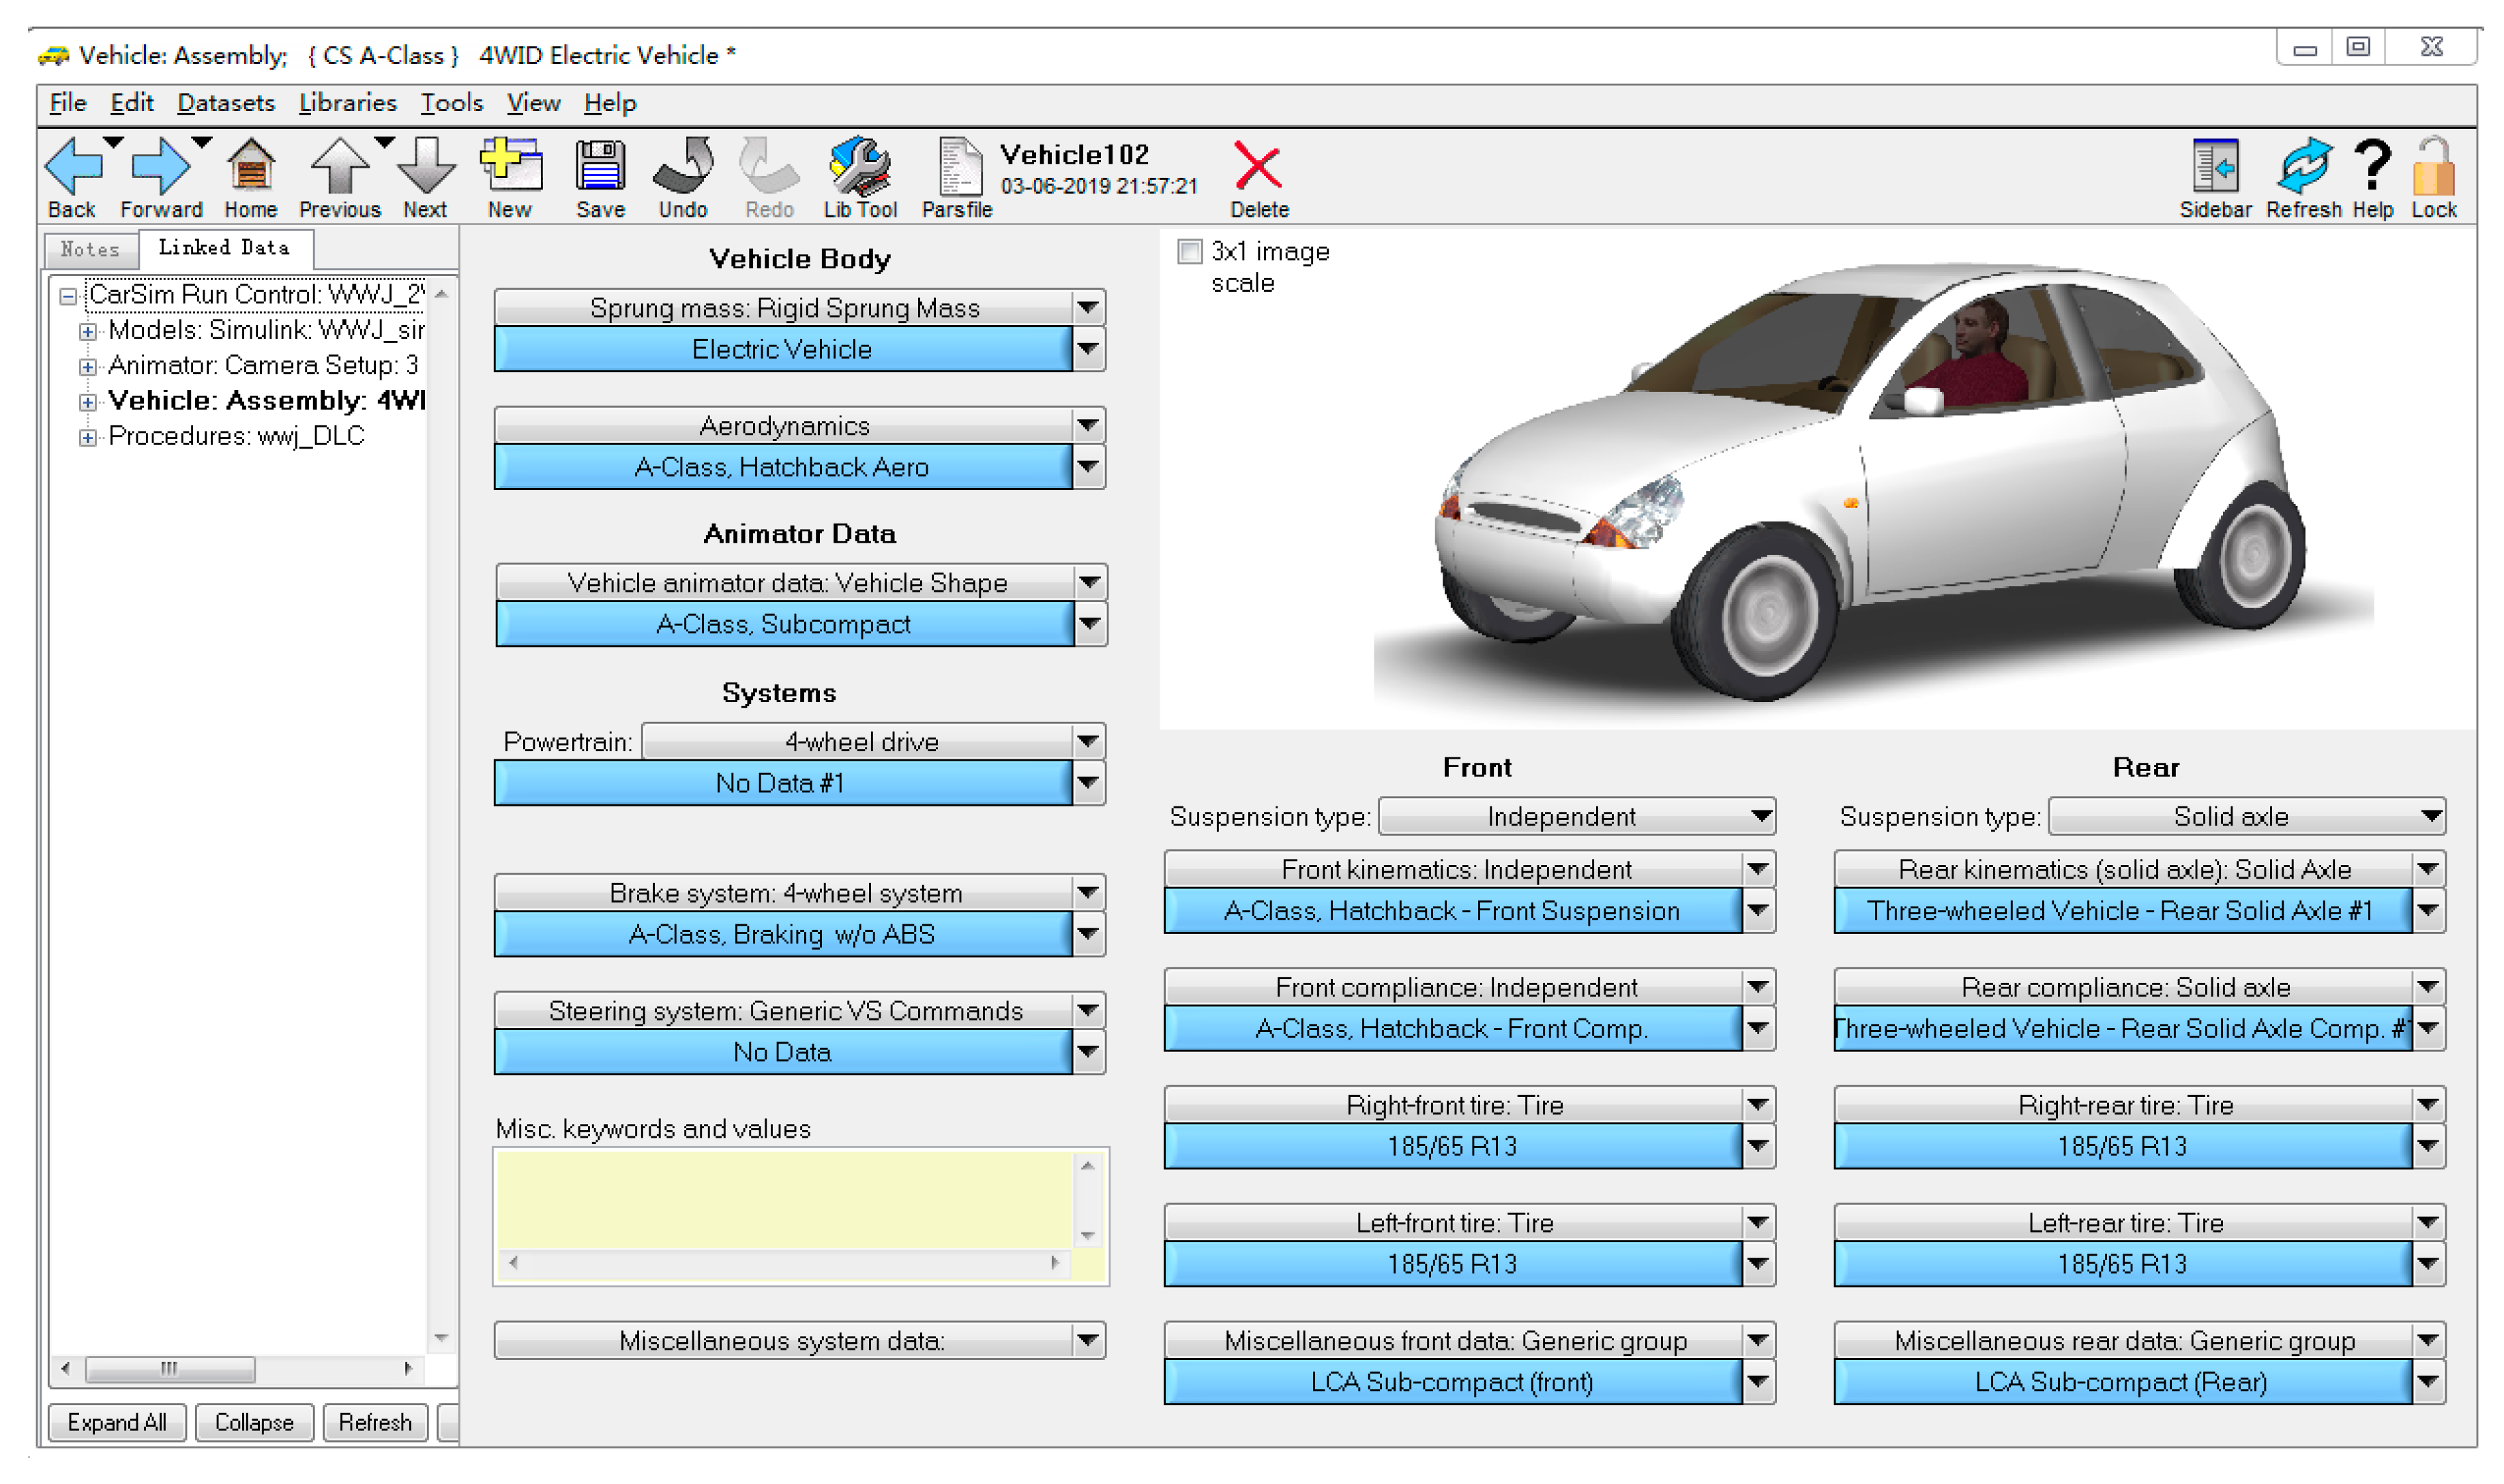
Task: Expand the Procedures: wwj_DLC tree node
Action: (88, 438)
